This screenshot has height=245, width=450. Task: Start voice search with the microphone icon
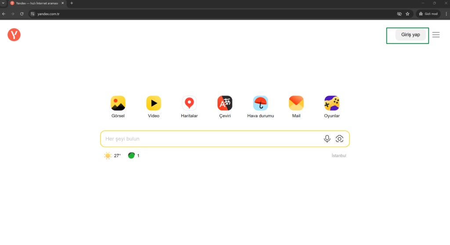click(327, 139)
